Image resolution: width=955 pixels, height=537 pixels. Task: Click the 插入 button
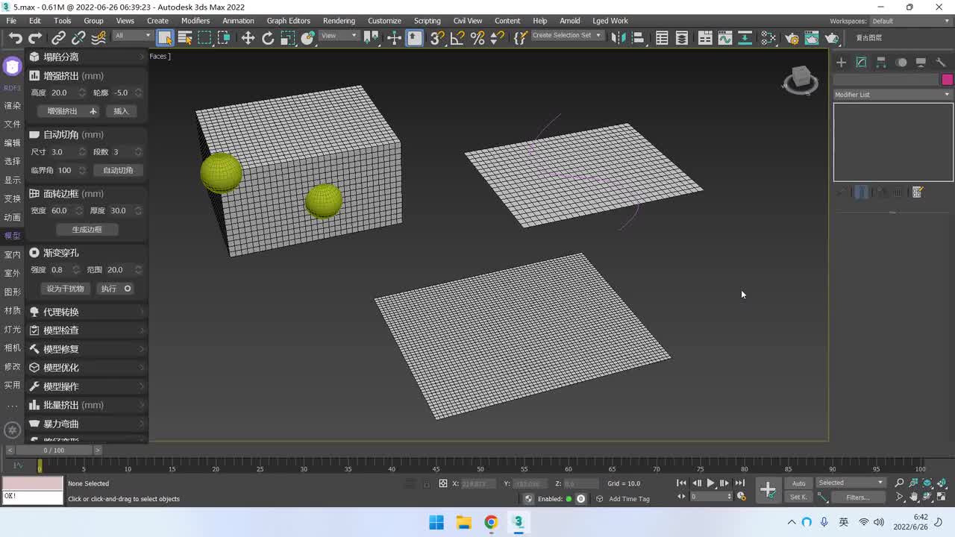pos(121,111)
